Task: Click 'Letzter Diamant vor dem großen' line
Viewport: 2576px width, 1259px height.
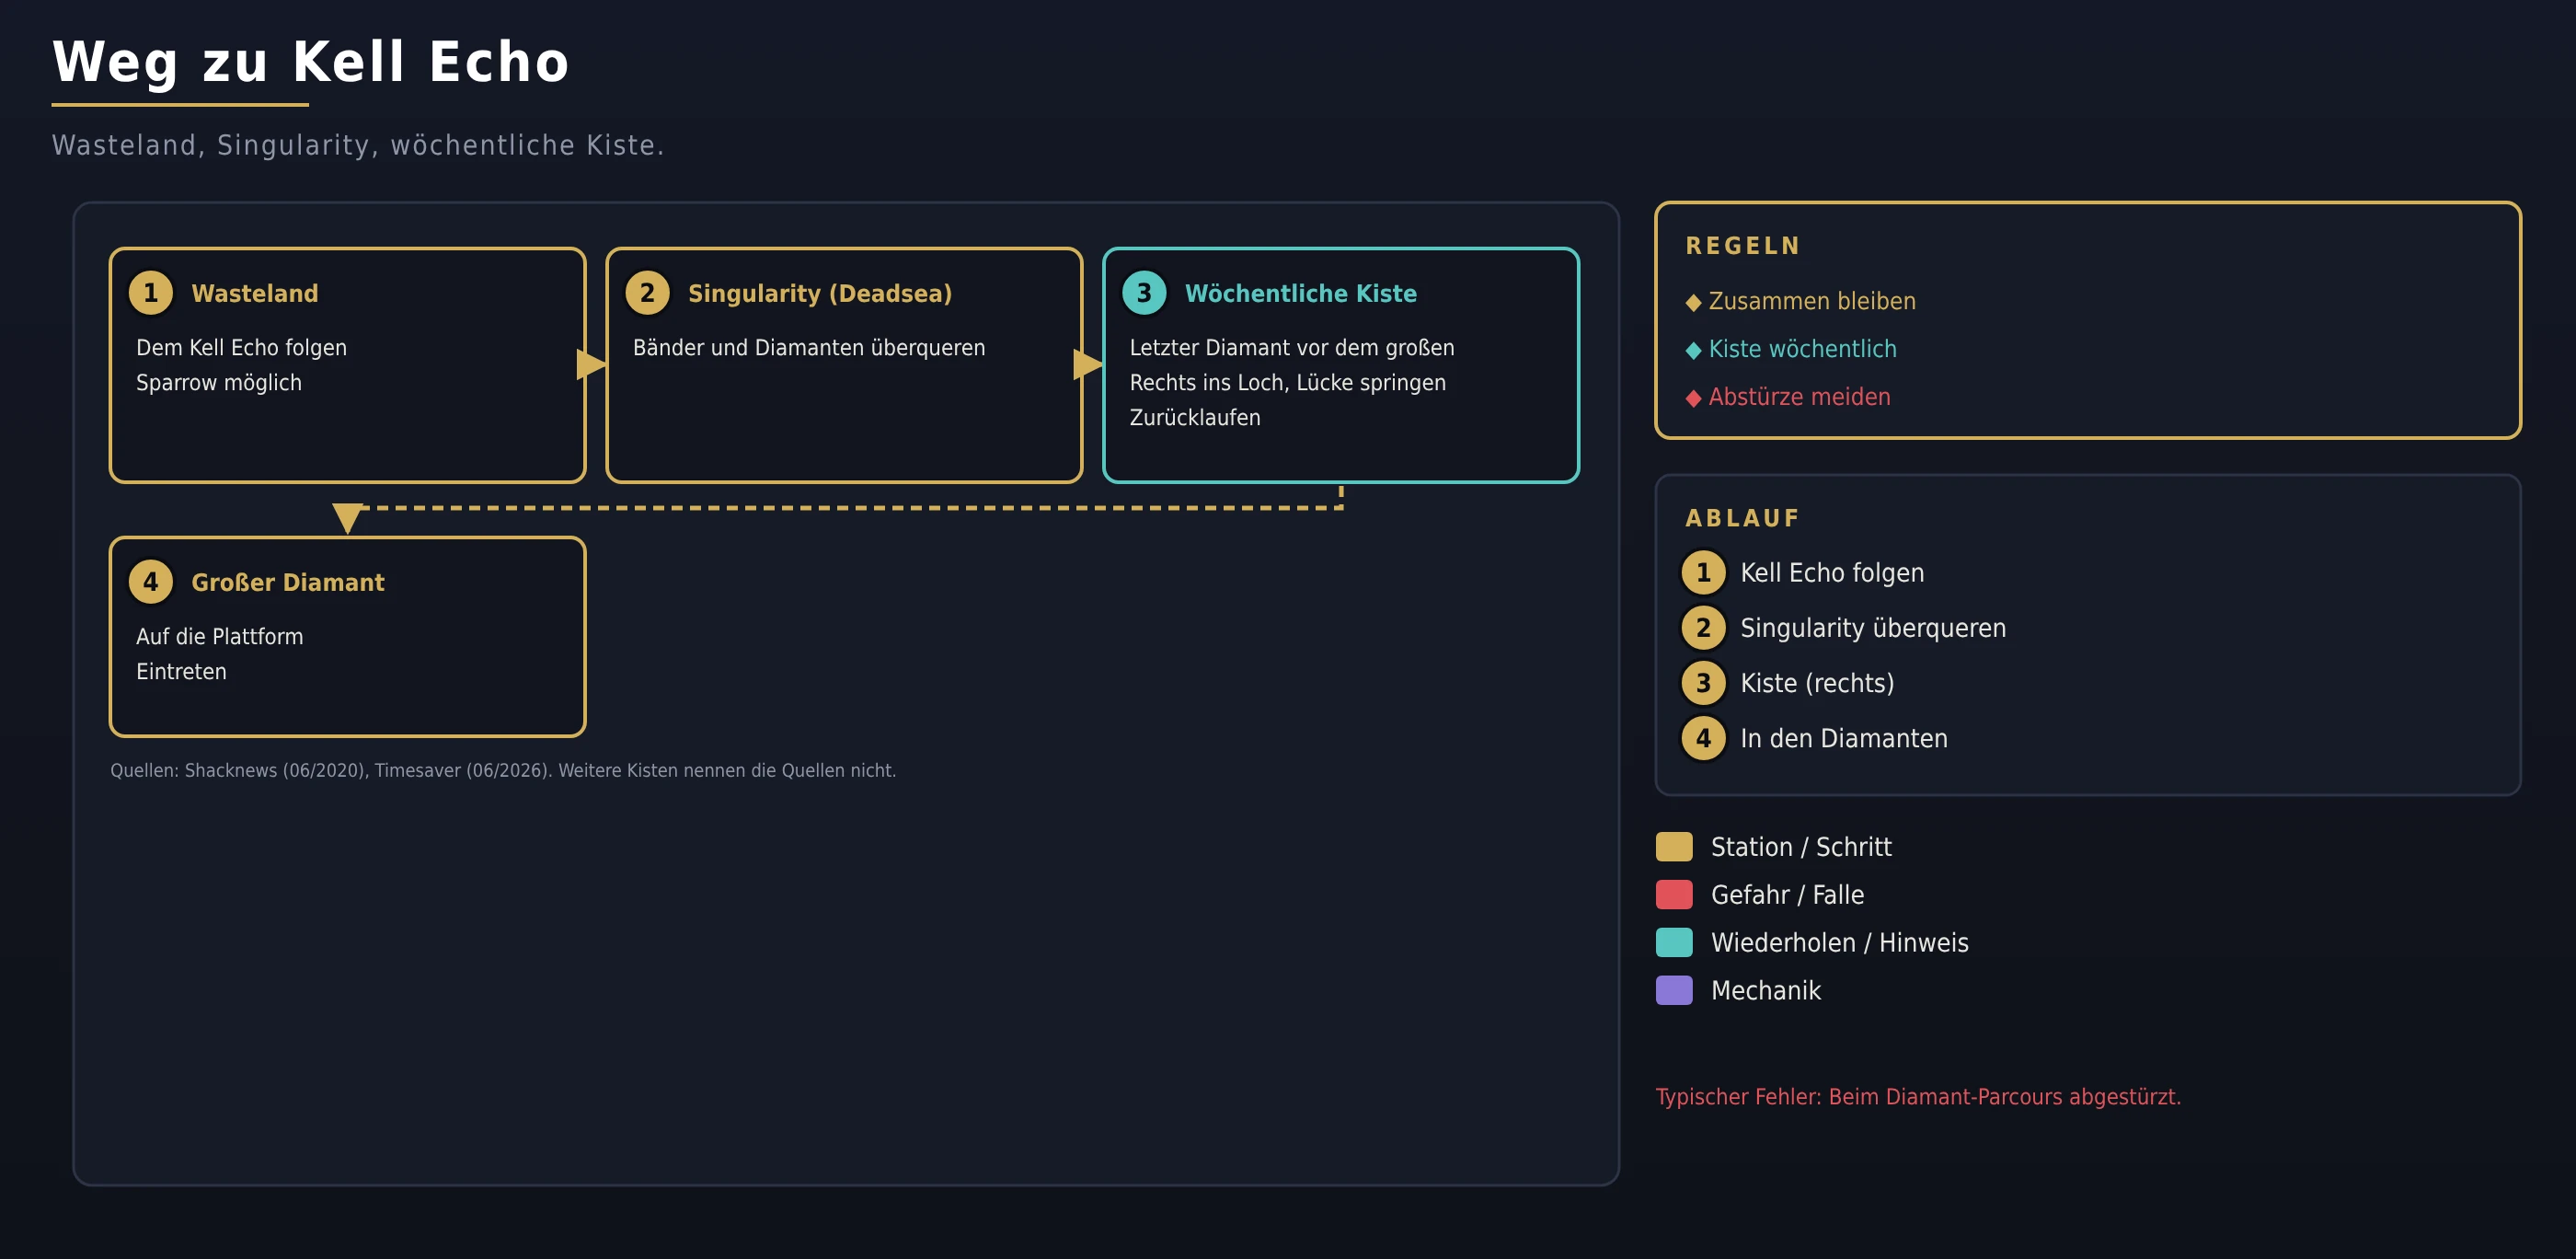Action: pos(1292,348)
